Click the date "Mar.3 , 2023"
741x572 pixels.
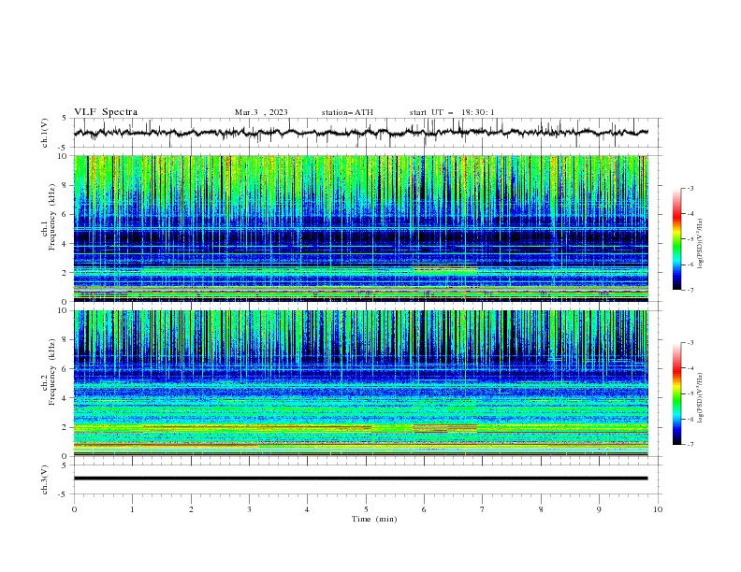click(261, 112)
